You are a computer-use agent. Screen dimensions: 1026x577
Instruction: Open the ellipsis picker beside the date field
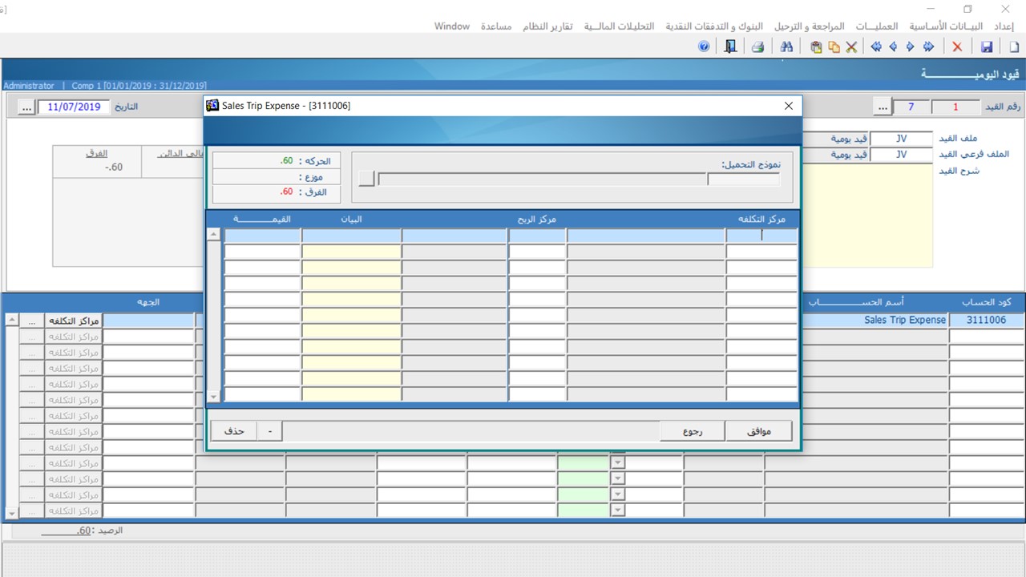coord(25,107)
